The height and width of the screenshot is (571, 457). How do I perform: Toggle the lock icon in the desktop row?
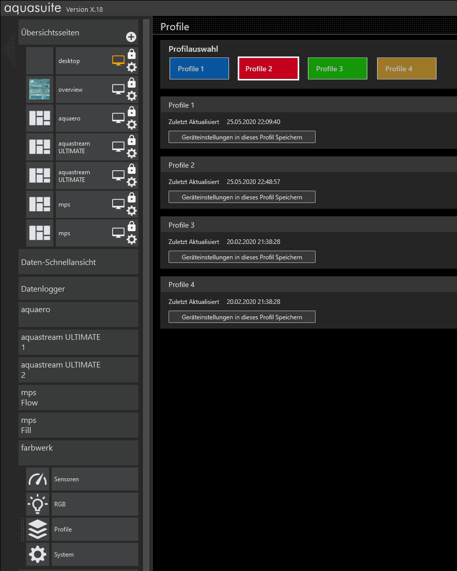pos(132,54)
